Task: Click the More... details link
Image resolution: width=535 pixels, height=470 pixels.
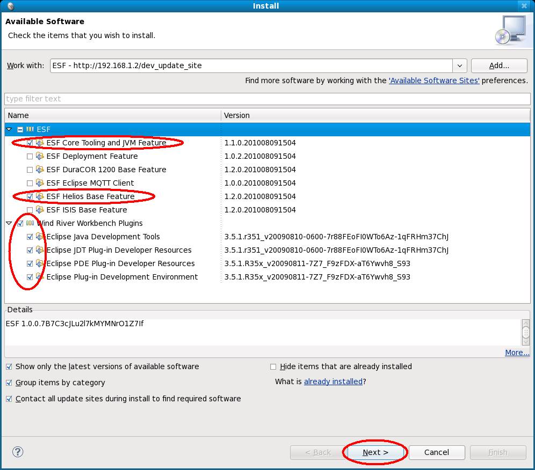Action: pyautogui.click(x=517, y=352)
